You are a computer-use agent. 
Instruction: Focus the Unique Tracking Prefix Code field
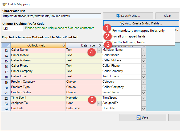[13, 28]
